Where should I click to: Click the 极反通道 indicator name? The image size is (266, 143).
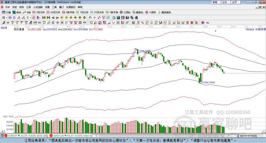(19, 30)
